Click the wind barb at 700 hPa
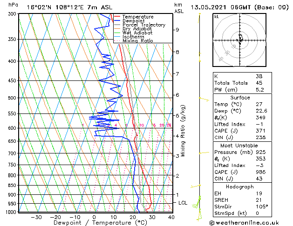This screenshot has height=226, width=293. coord(204,153)
